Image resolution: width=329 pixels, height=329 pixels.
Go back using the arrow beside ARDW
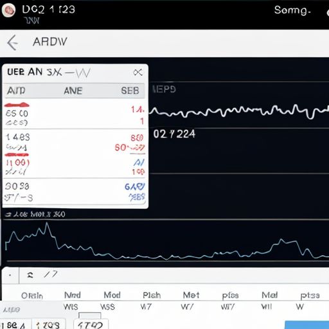pyautogui.click(x=12, y=42)
